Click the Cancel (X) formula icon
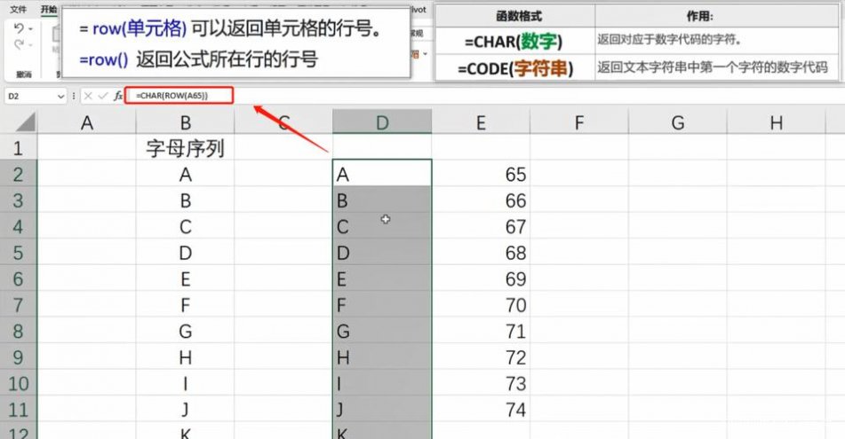 click(88, 96)
